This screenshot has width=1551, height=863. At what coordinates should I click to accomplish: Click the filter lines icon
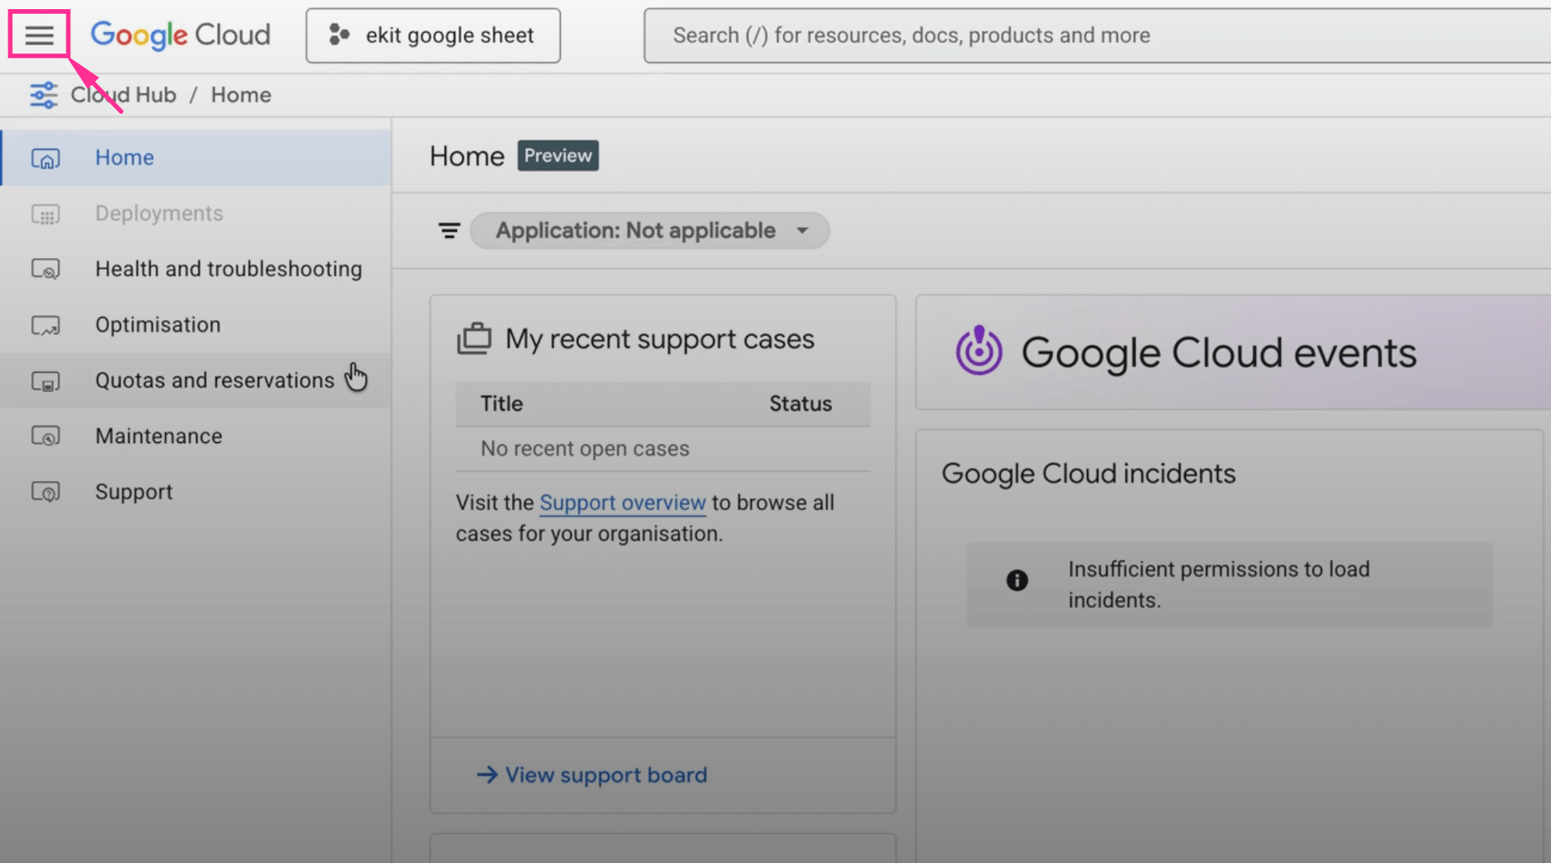449,230
